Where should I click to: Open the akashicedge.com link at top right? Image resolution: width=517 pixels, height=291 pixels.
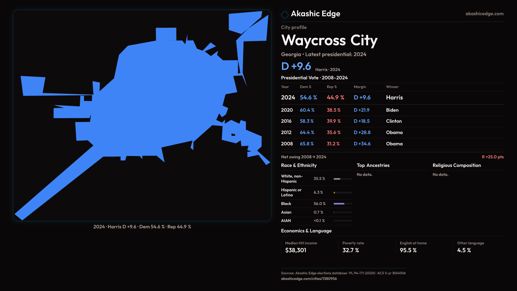tap(484, 14)
